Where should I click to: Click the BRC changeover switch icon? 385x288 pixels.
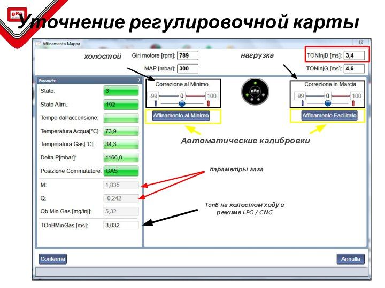click(255, 92)
